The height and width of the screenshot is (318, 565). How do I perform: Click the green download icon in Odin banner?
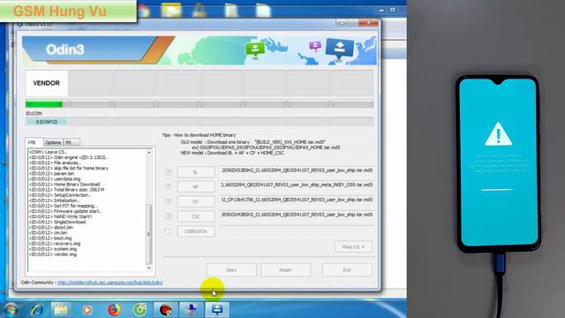(x=255, y=49)
